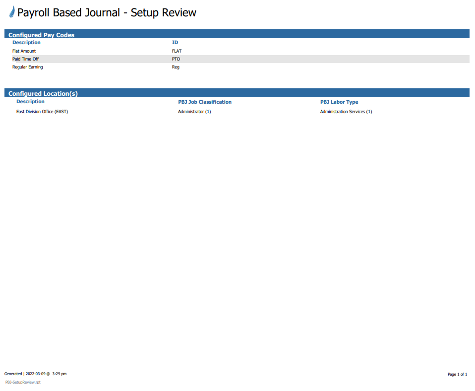This screenshot has height=391, width=475.
Task: Click the ID column header
Action: 175,43
